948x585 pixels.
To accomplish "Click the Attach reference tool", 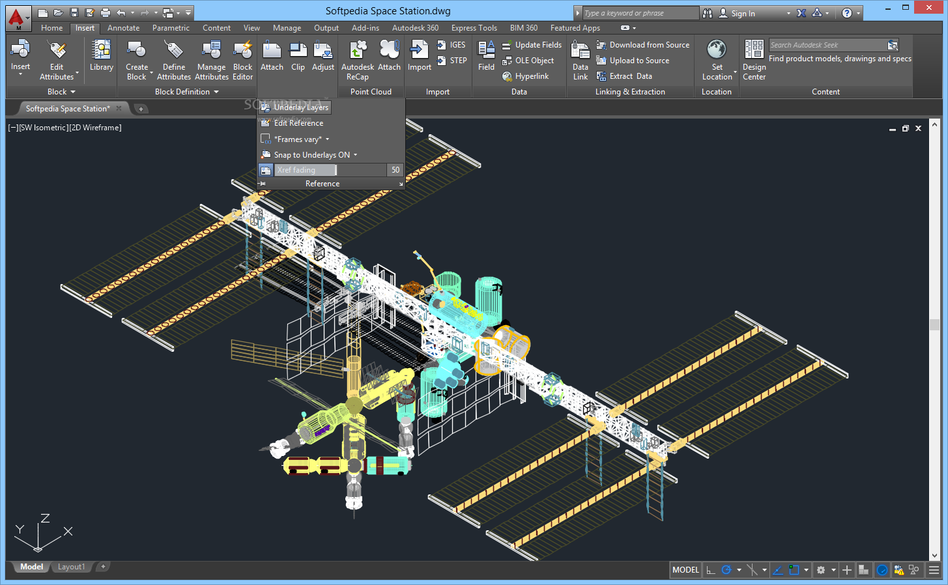I will point(272,55).
